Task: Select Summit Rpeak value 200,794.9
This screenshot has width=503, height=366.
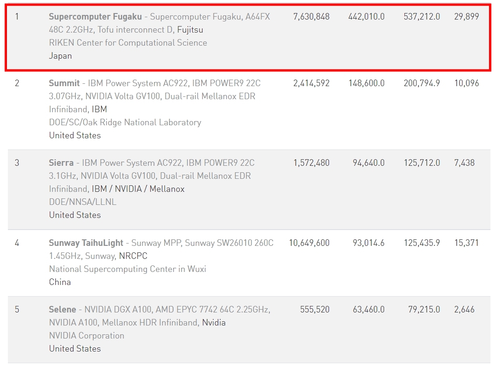Action: click(422, 83)
